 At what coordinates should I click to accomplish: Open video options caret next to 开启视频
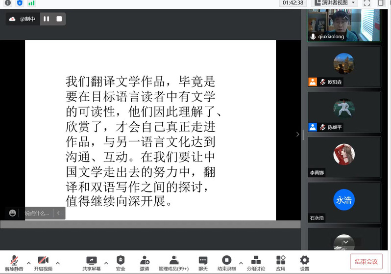pyautogui.click(x=58, y=263)
